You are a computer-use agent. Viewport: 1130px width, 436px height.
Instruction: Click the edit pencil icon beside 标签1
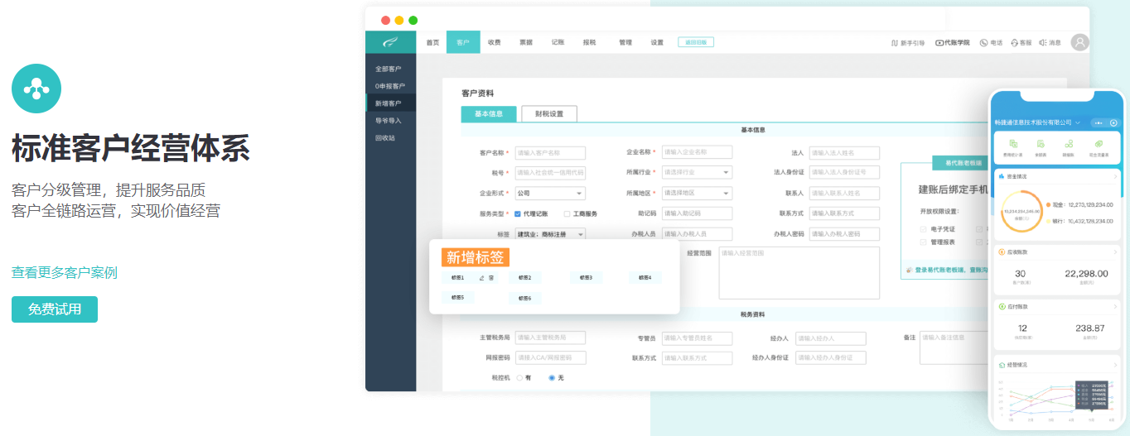(x=481, y=278)
